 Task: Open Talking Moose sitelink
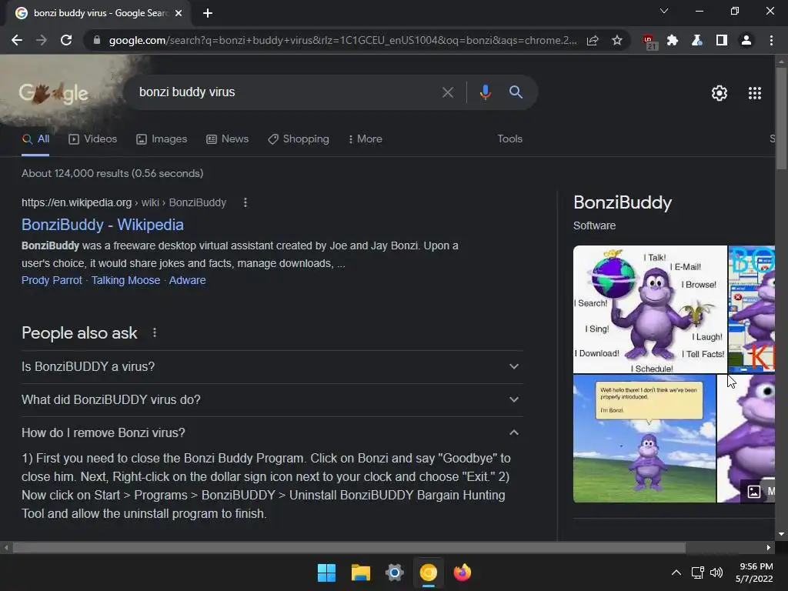(x=125, y=280)
